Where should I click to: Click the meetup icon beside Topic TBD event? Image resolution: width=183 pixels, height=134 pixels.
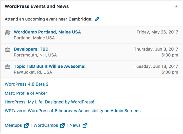(8, 67)
